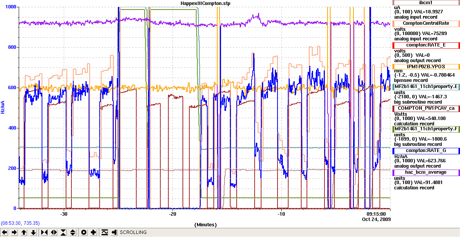Click the -20 tick on time axis

coord(172,214)
